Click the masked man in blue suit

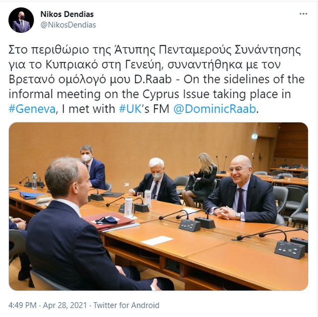93,167
